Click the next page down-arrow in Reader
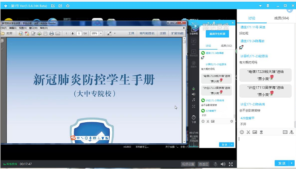This screenshot has height=169, width=296. (x=72, y=33)
